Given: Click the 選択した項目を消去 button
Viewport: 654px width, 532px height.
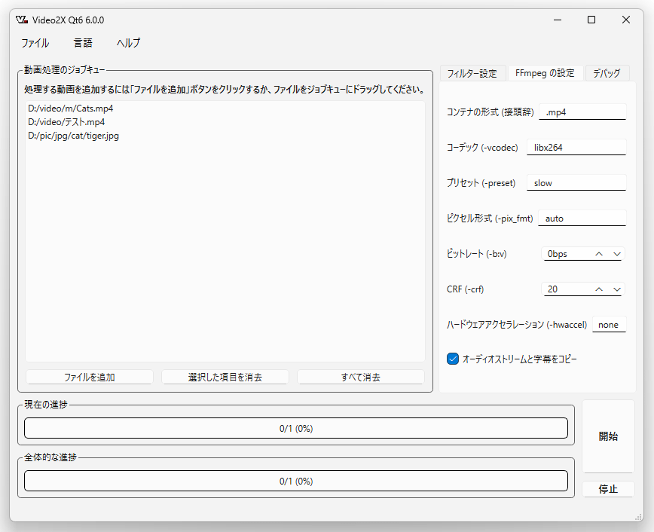Looking at the screenshot, I should pos(225,378).
